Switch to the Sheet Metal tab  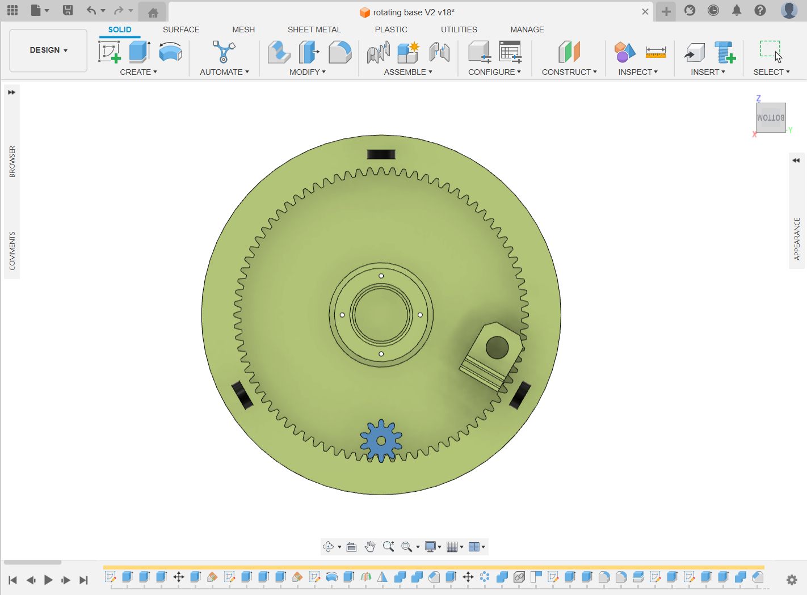pos(314,29)
